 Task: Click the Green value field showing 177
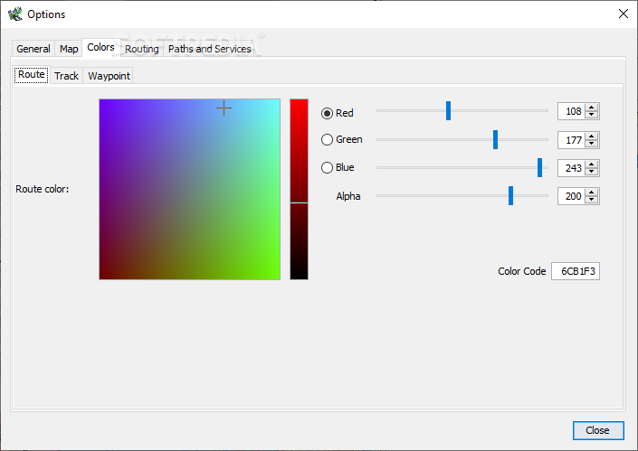pos(571,140)
